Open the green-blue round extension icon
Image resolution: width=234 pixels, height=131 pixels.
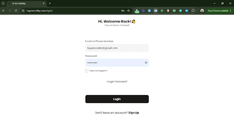pos(180,11)
